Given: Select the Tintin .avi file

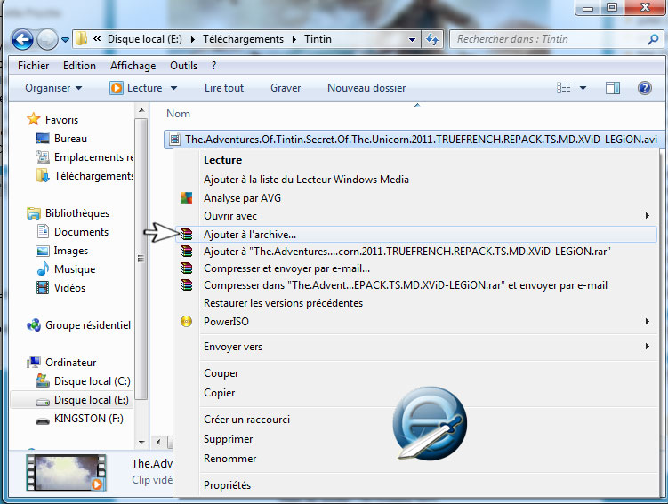Looking at the screenshot, I should point(414,140).
